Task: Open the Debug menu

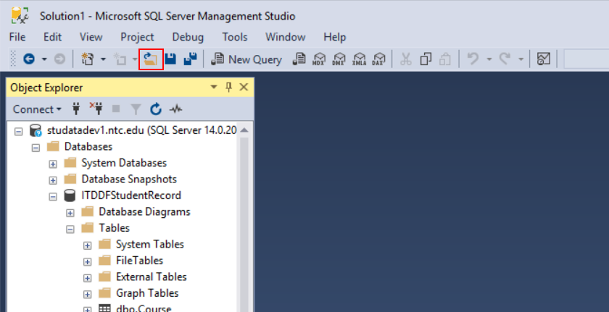Action: 188,37
